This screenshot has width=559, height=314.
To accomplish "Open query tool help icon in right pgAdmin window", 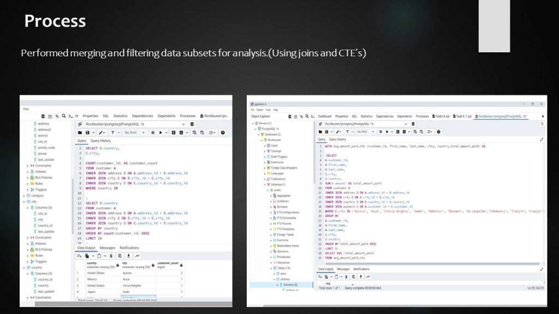I will (x=438, y=131).
